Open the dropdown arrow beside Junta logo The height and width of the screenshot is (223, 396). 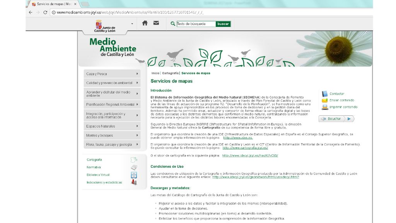(132, 24)
